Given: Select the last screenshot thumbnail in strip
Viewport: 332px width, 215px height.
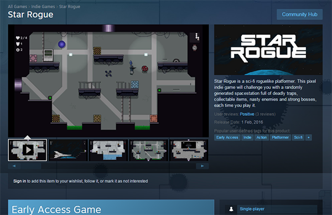Looking at the screenshot, I should pyautogui.click(x=189, y=150).
